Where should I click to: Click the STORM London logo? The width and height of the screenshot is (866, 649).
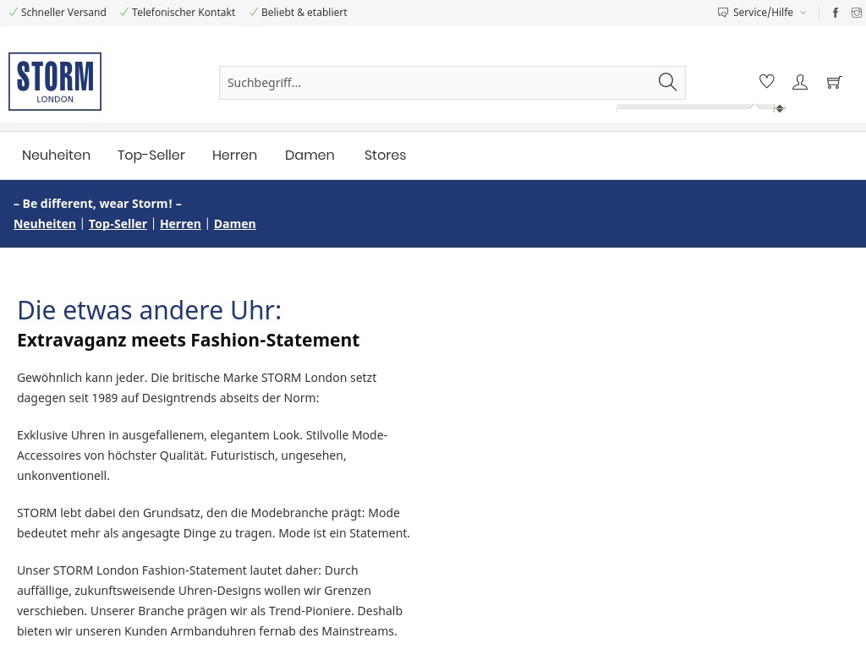[x=55, y=82]
